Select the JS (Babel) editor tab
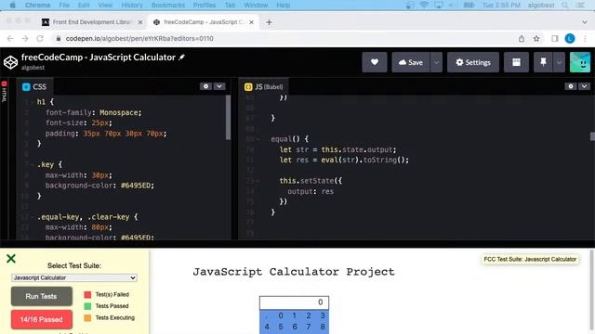This screenshot has width=595, height=334. 264,86
